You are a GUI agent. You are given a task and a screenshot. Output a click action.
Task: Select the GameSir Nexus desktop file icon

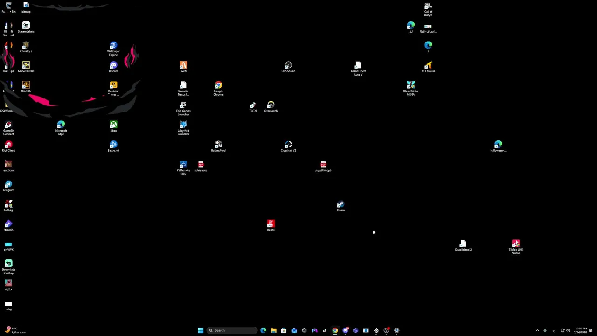(x=183, y=88)
